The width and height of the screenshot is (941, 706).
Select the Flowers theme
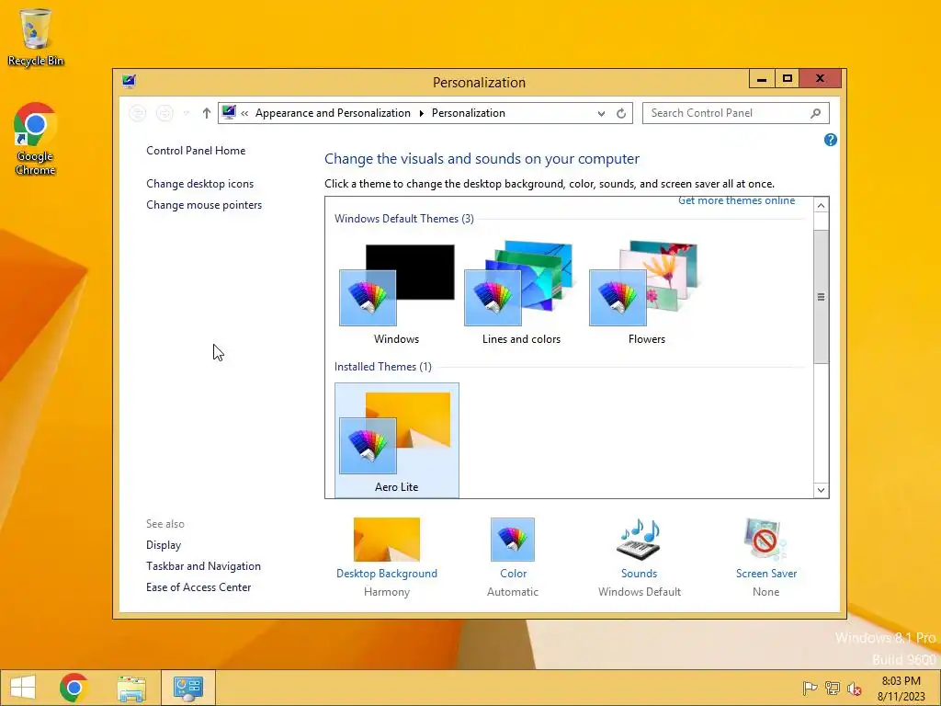(x=646, y=293)
